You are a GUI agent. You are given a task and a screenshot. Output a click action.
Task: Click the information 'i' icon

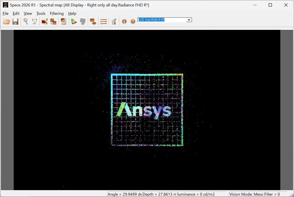pos(124,22)
